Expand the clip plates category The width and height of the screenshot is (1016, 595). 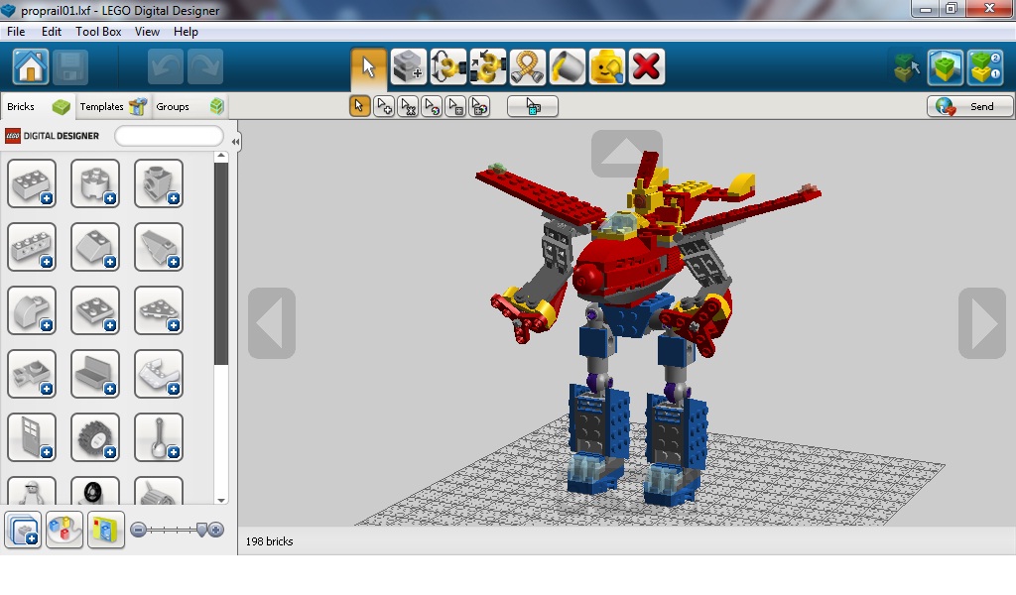click(x=32, y=374)
